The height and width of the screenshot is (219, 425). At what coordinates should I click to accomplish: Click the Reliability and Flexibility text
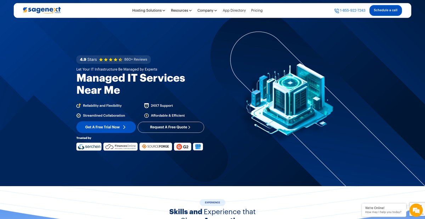tap(102, 106)
